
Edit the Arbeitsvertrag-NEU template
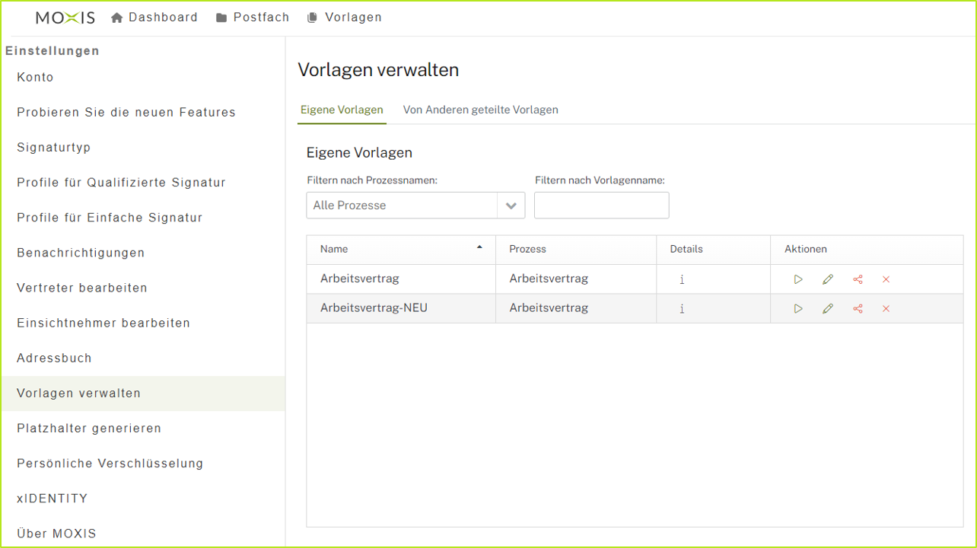click(828, 308)
